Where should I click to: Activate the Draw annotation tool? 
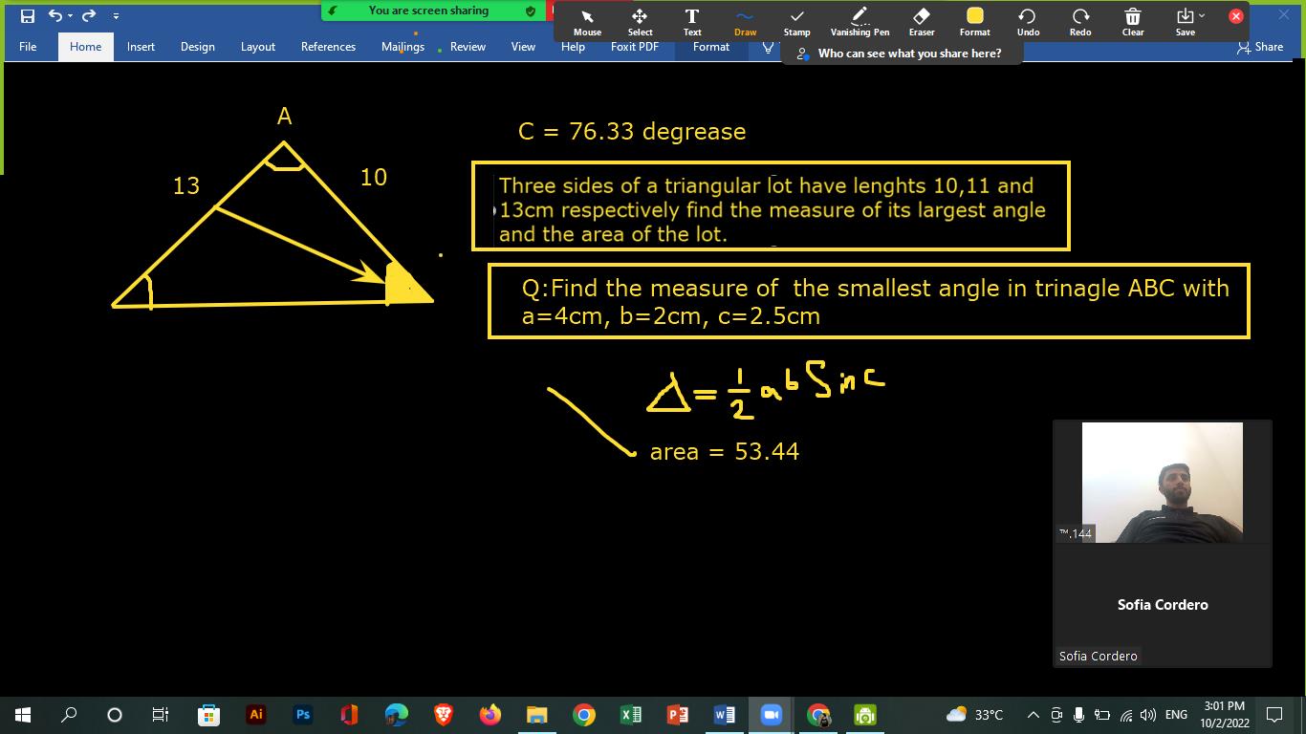[745, 21]
